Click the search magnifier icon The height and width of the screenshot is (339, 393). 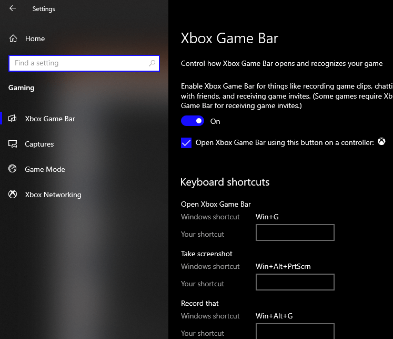tap(152, 63)
